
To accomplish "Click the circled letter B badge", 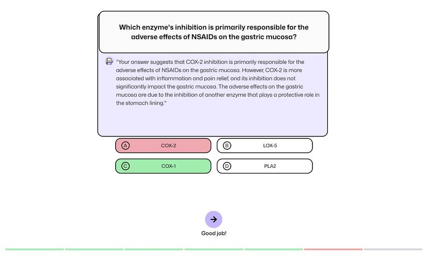I will (227, 146).
